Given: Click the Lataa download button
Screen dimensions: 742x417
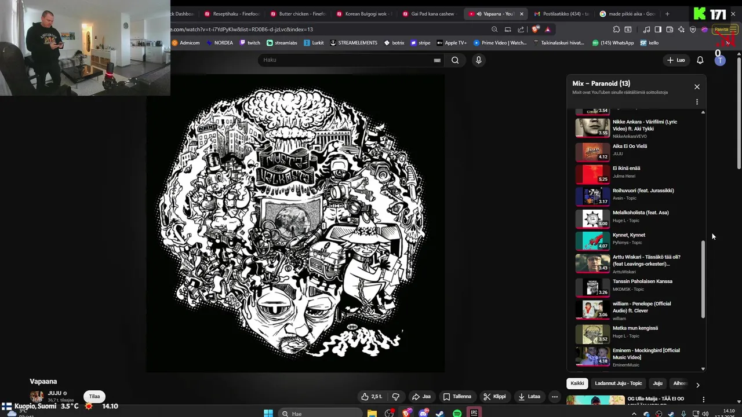Looking at the screenshot, I should (529, 397).
